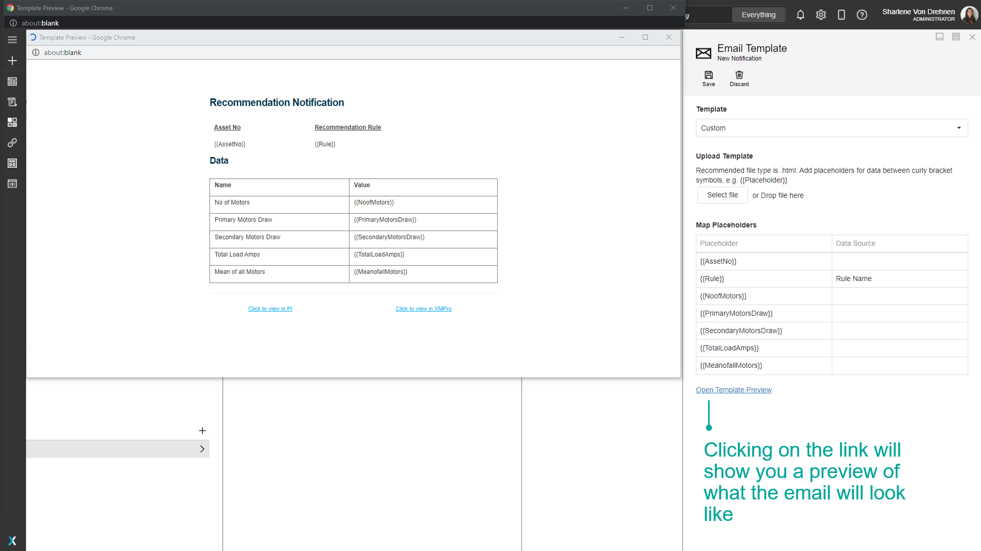Click the Discard trash icon

click(739, 76)
